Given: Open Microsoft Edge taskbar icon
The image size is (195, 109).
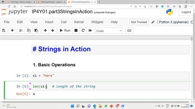Looking at the screenshot, I should pyautogui.click(x=95, y=106).
